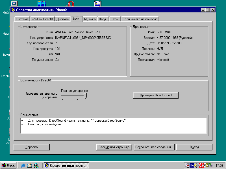
Task: Click Сохранить все сведения button
Action: (154, 147)
